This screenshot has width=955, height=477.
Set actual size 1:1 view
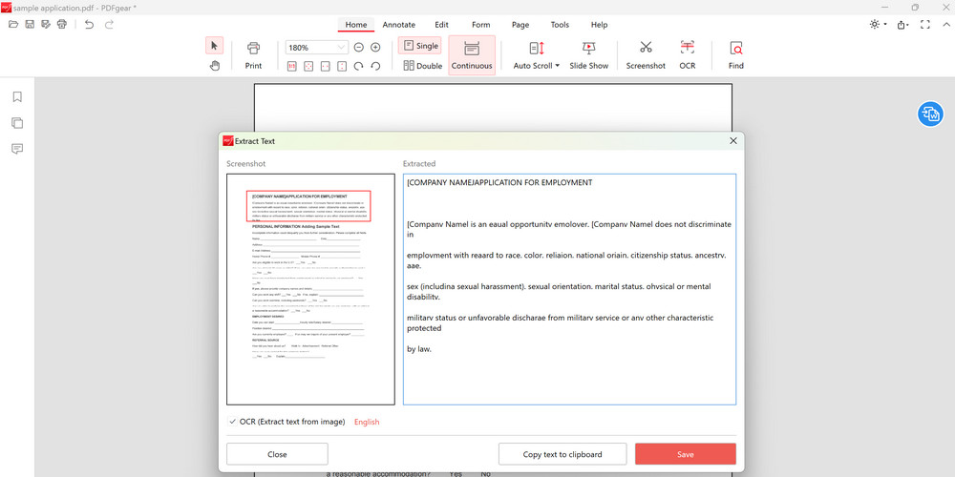pos(291,66)
